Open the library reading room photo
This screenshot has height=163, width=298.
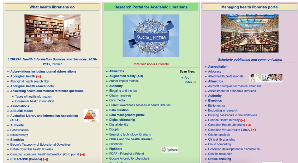coord(52,33)
